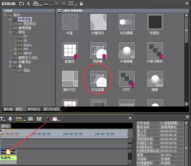Select the 2D transitions folder

point(25,36)
